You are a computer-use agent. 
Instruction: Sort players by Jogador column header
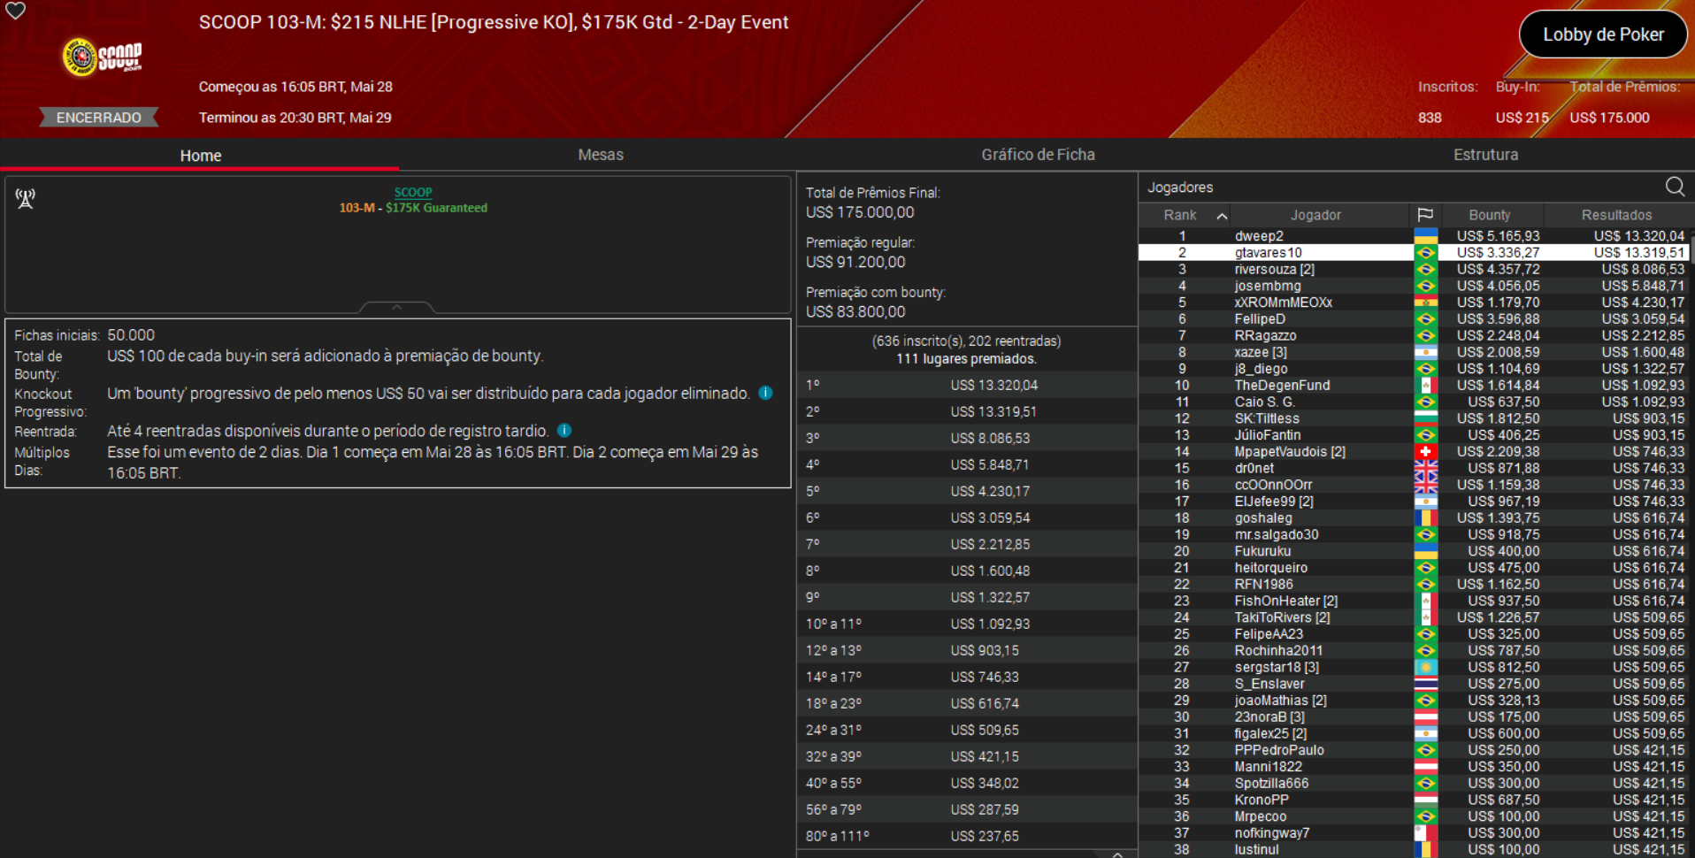(1315, 215)
